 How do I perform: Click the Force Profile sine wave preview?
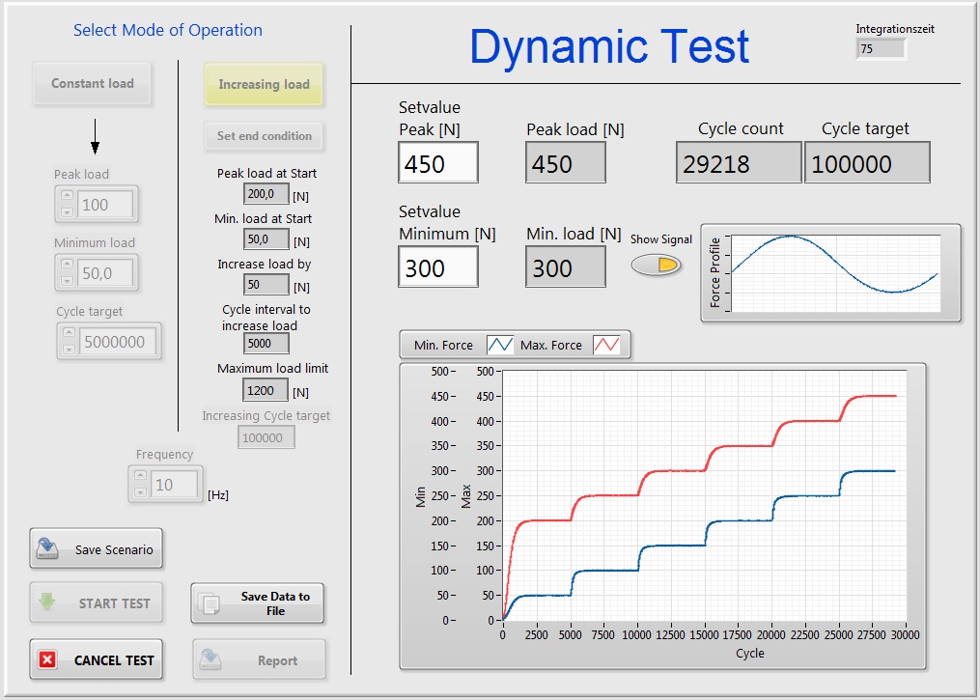[x=833, y=272]
